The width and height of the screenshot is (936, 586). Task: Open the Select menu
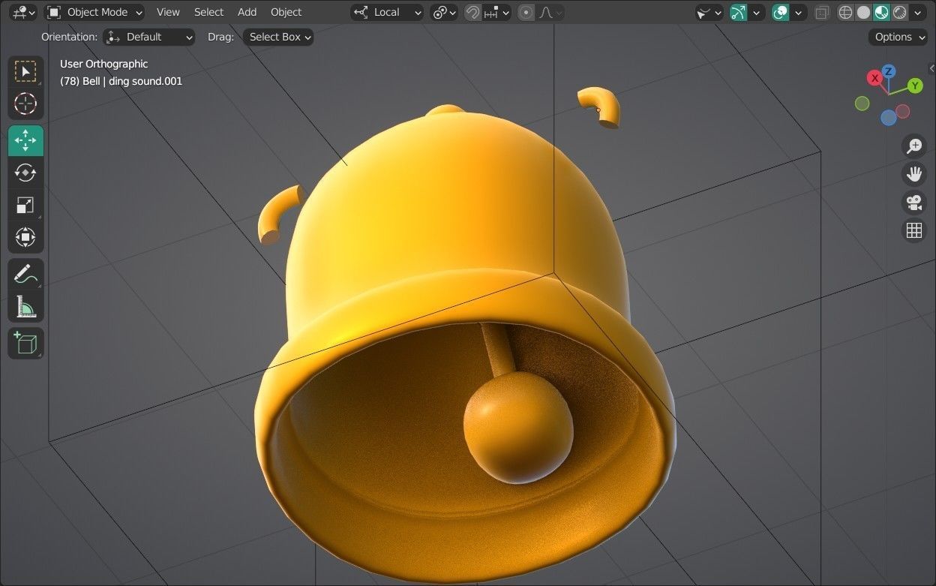[208, 12]
